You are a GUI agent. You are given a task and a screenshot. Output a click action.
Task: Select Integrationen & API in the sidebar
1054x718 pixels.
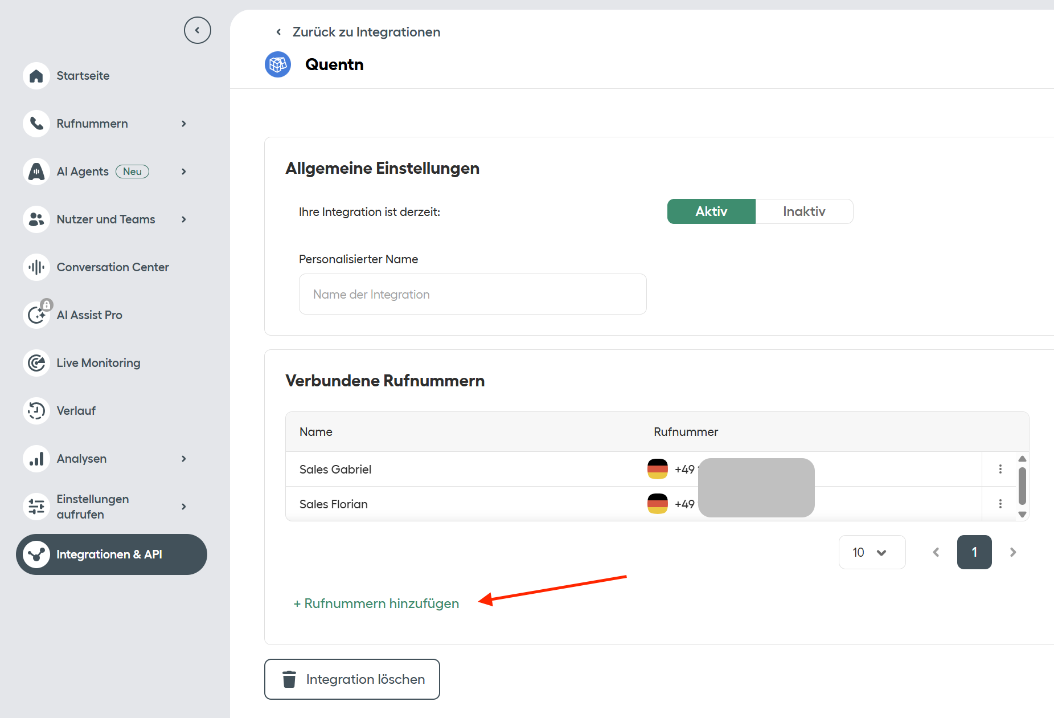(112, 554)
